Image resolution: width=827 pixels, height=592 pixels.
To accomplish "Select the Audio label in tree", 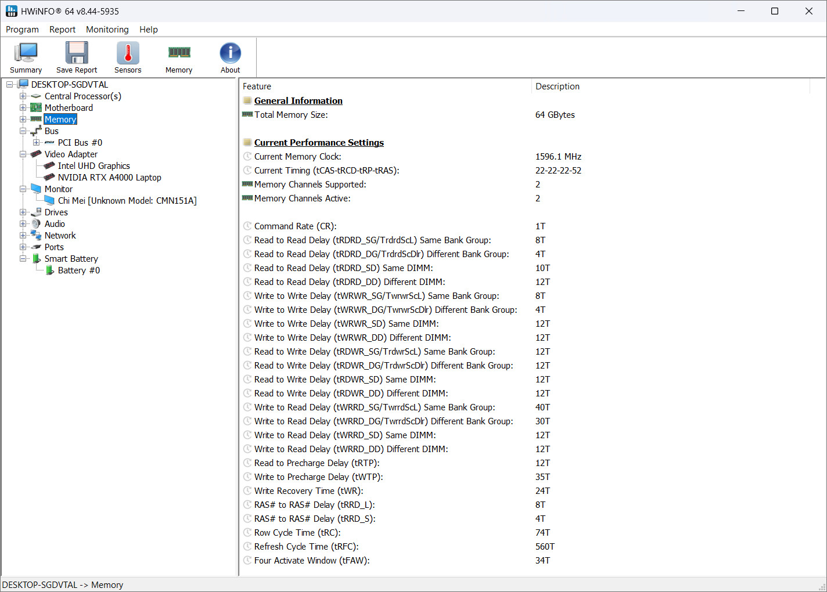I will pos(55,224).
